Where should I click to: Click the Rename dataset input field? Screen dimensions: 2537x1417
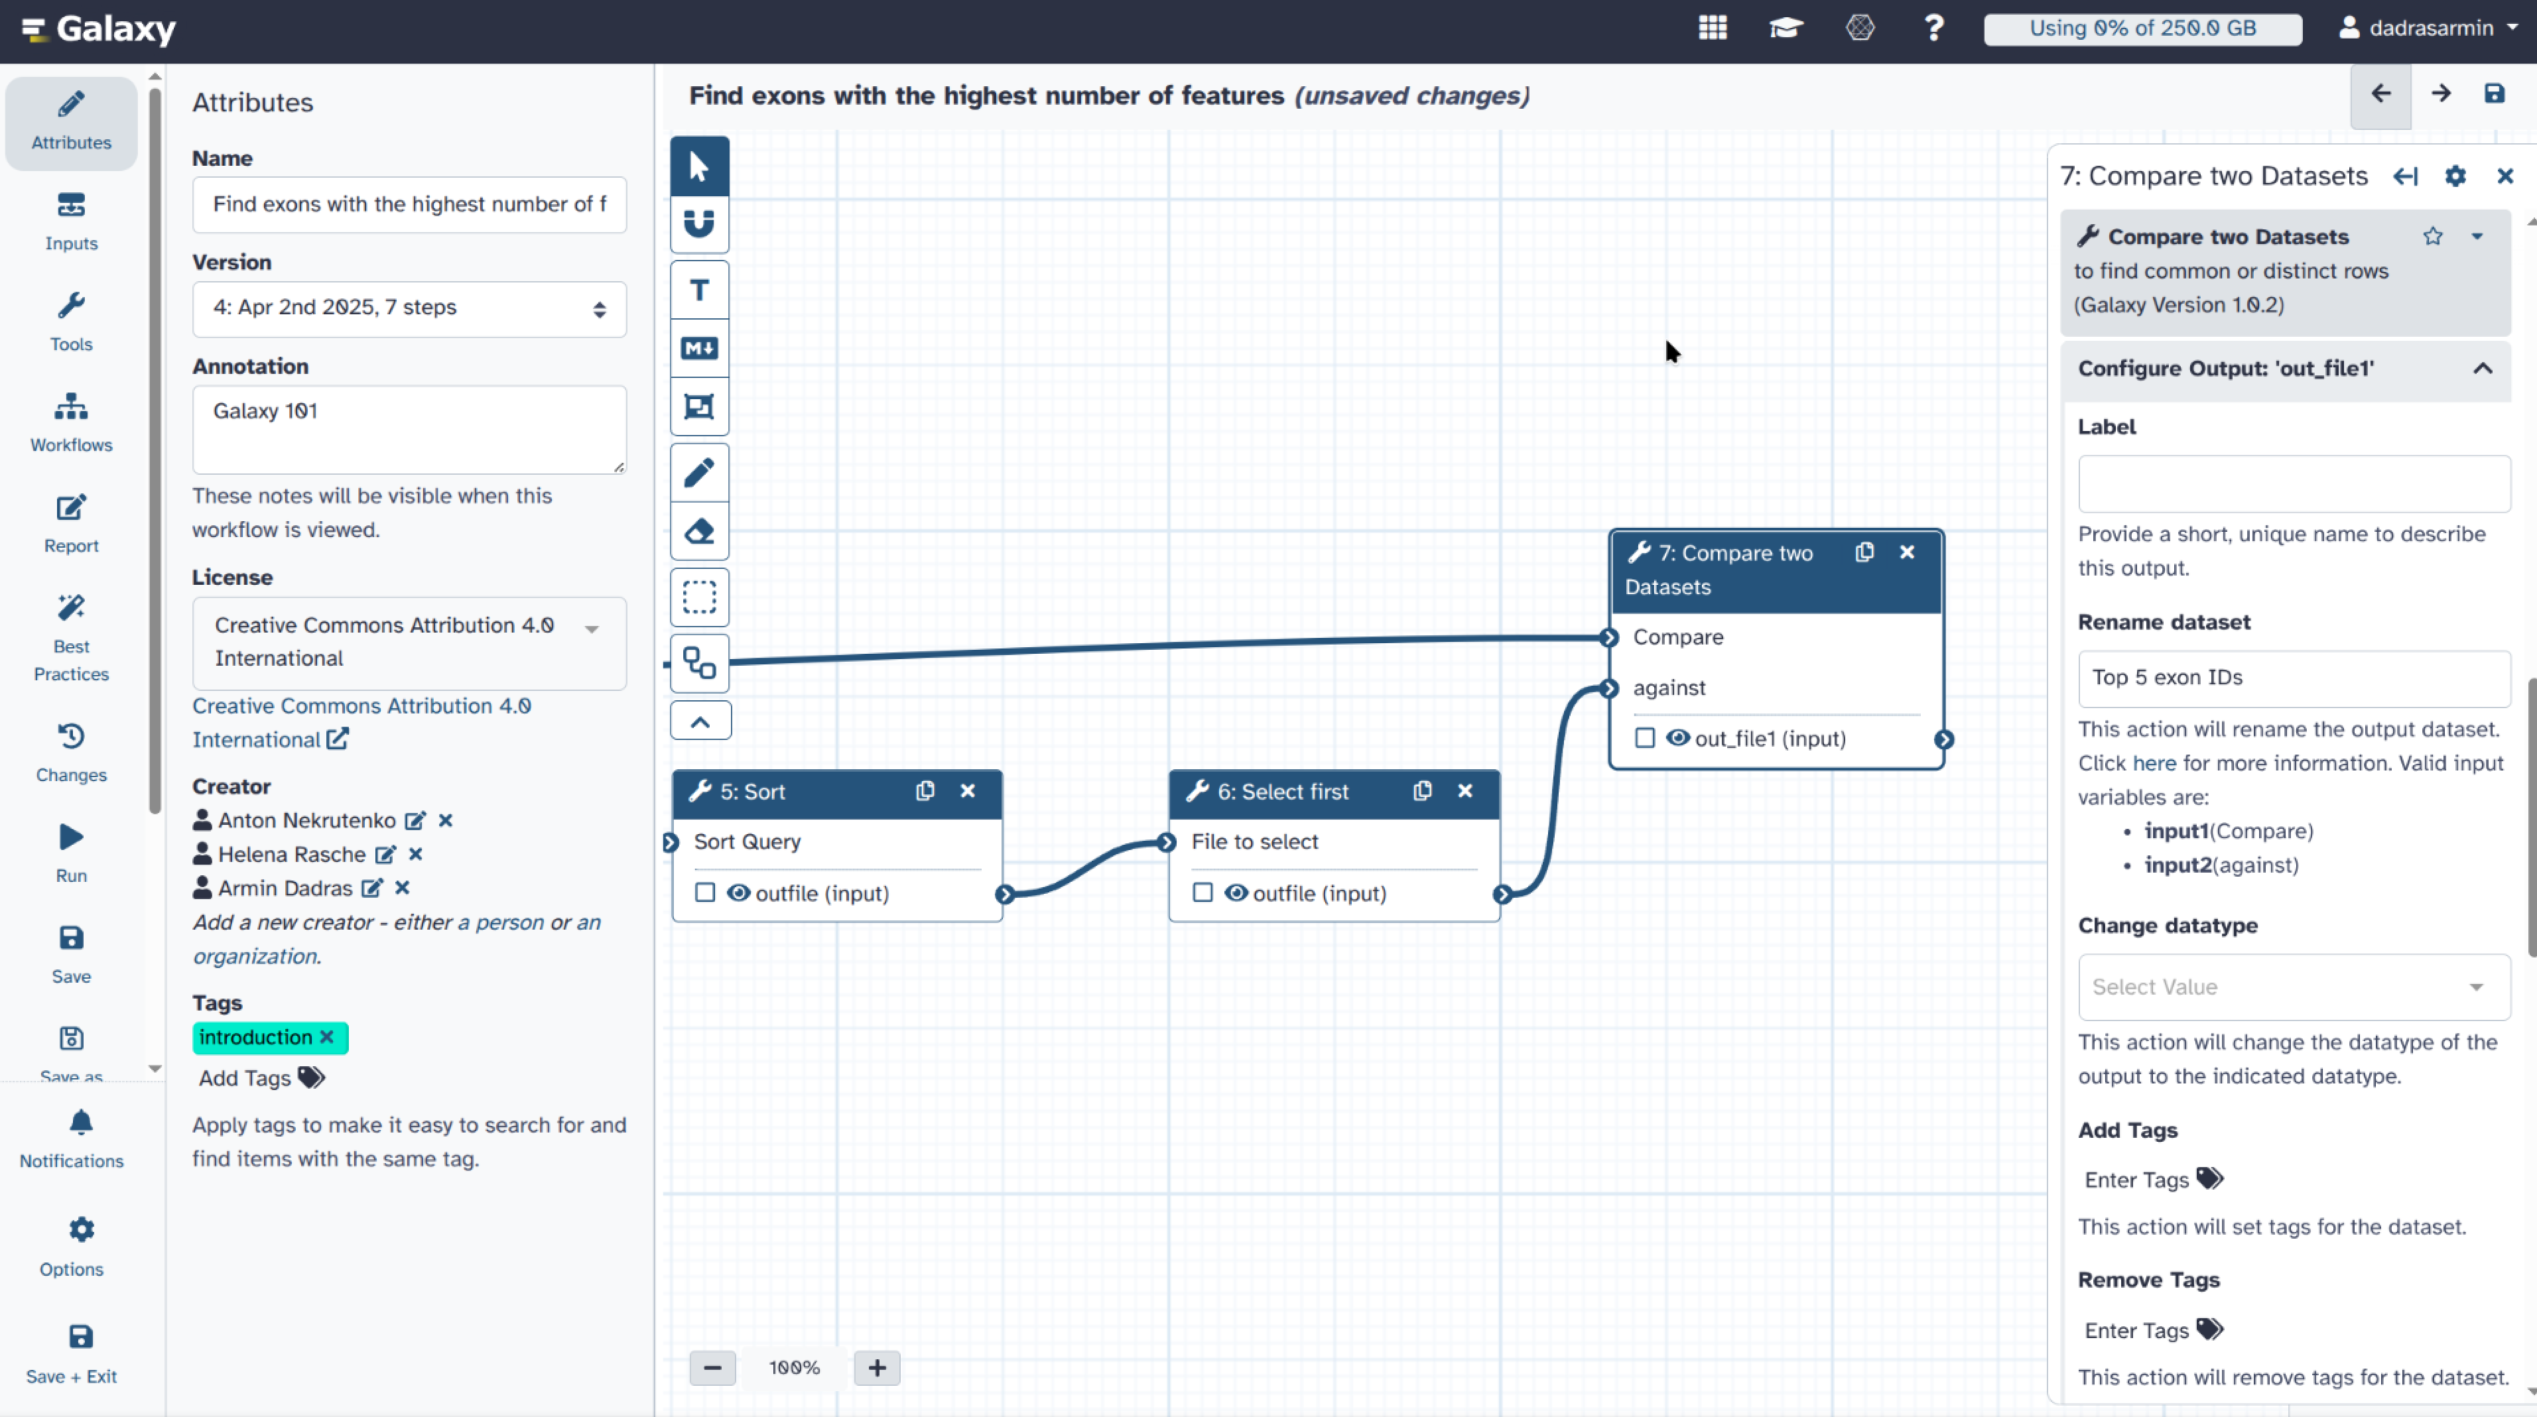2295,678
